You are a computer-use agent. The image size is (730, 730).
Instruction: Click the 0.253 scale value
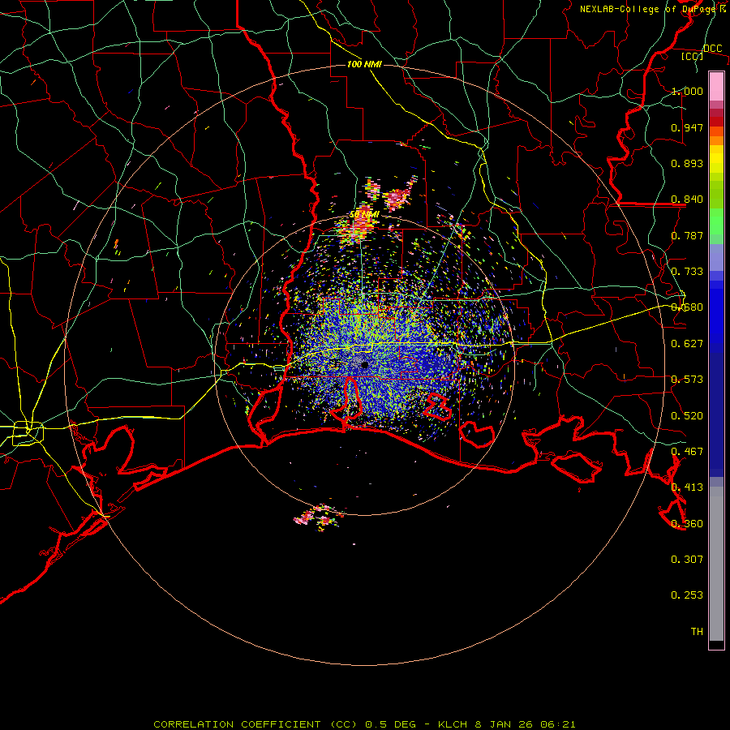pyautogui.click(x=687, y=595)
